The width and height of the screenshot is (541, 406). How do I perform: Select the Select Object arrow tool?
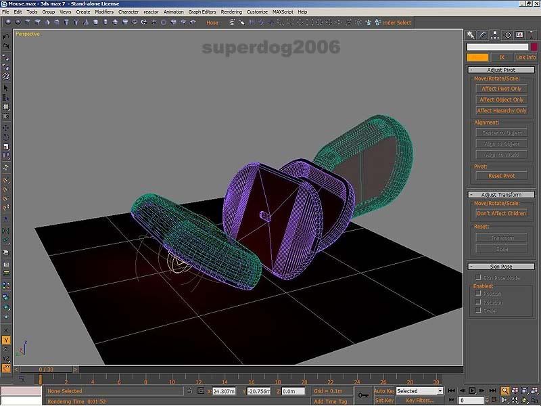click(6, 87)
